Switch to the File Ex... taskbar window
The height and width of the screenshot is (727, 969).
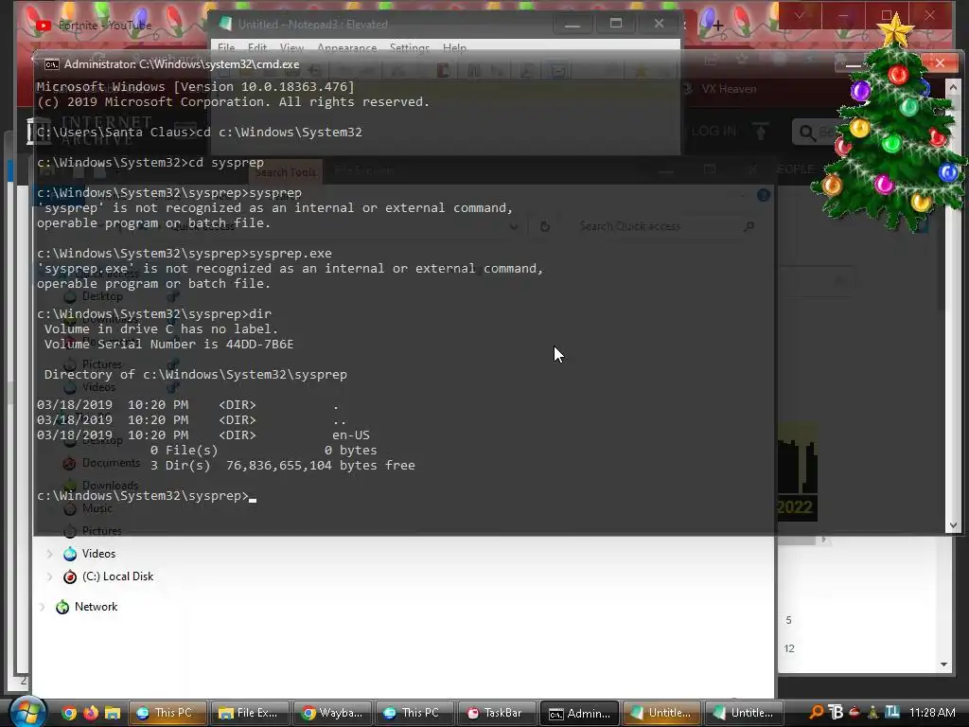tap(249, 713)
